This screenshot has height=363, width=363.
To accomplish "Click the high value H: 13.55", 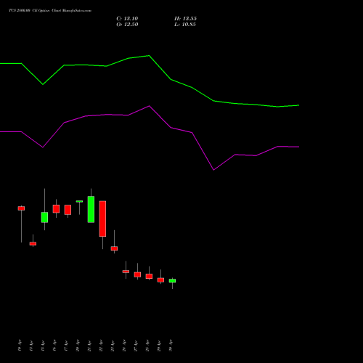I will coord(185,19).
